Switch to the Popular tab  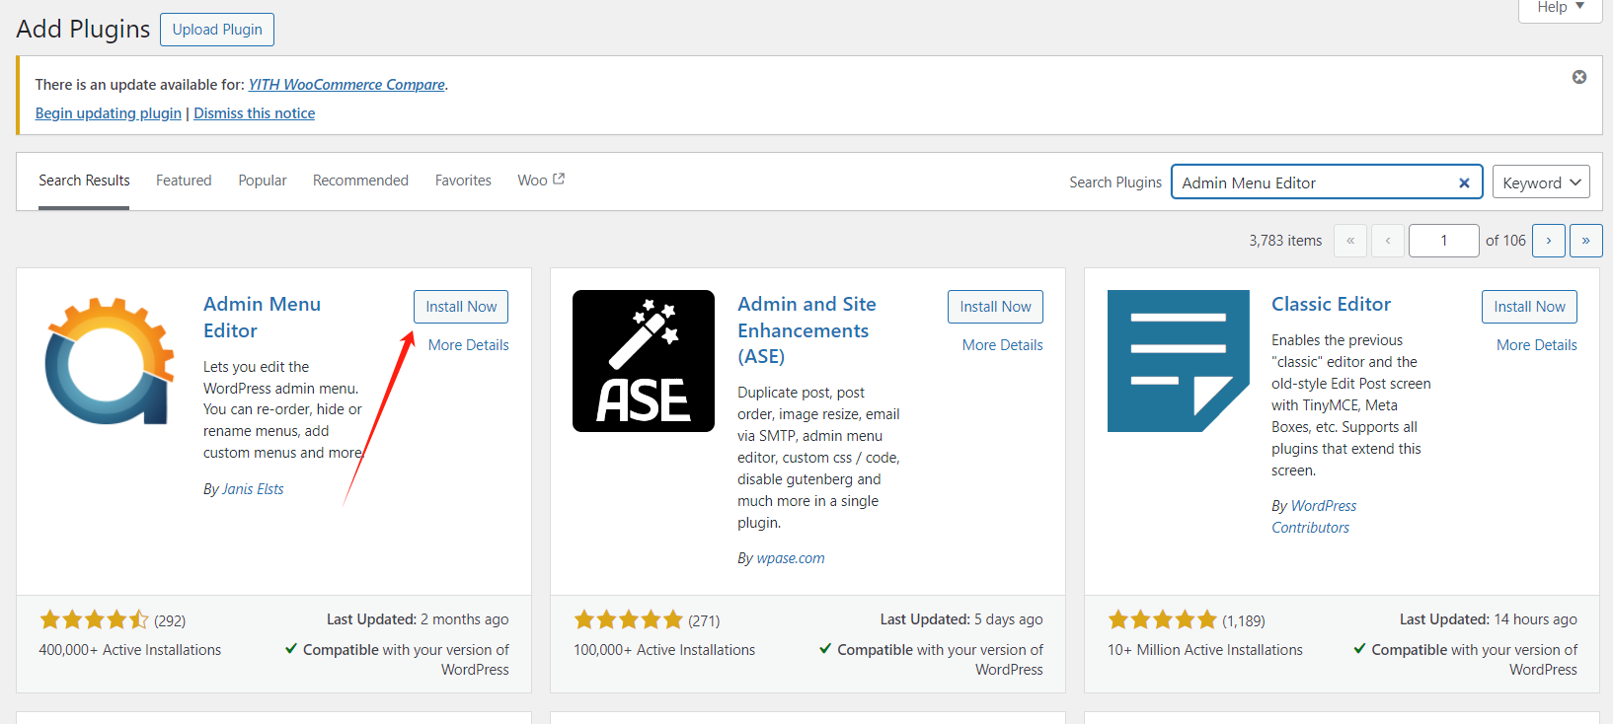[x=263, y=181]
